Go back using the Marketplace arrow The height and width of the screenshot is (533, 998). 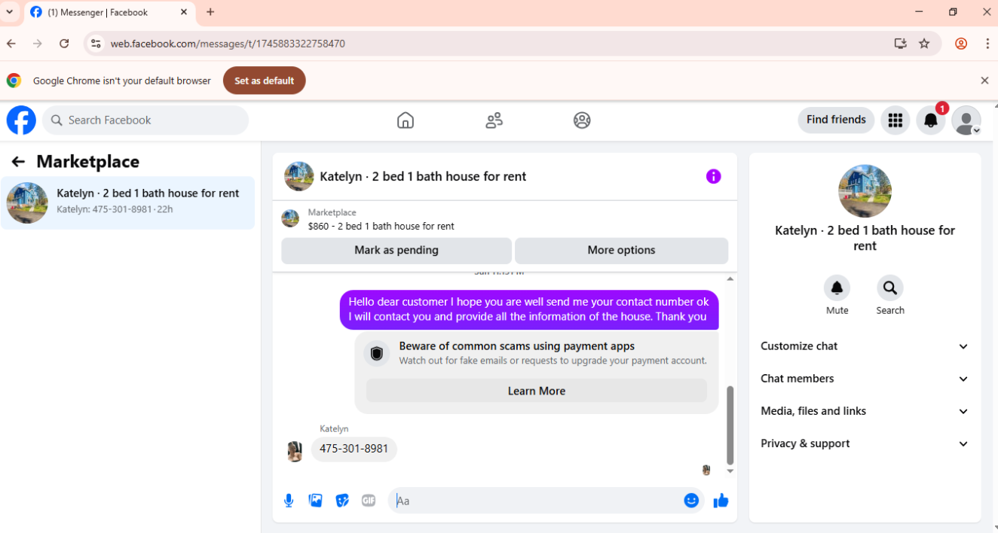18,162
